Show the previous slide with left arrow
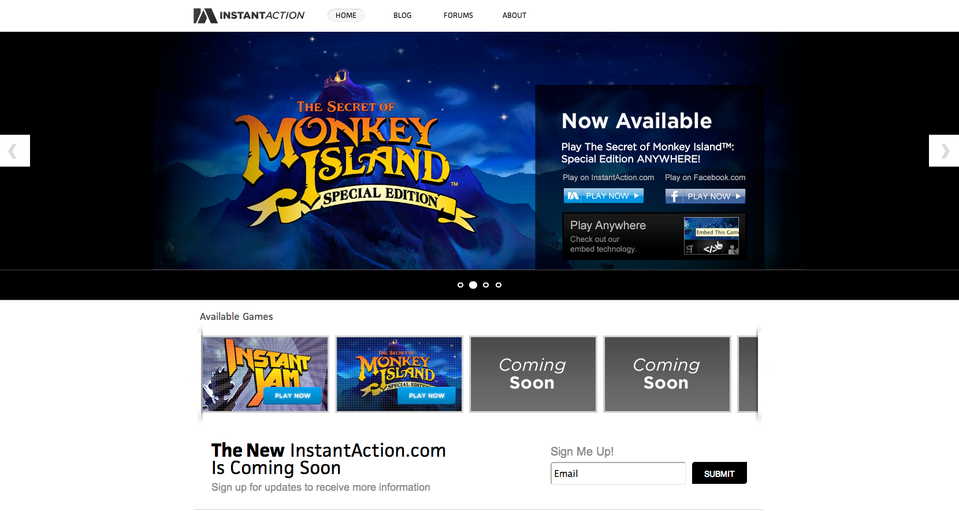Viewport: 959px width, 511px height. (x=14, y=151)
